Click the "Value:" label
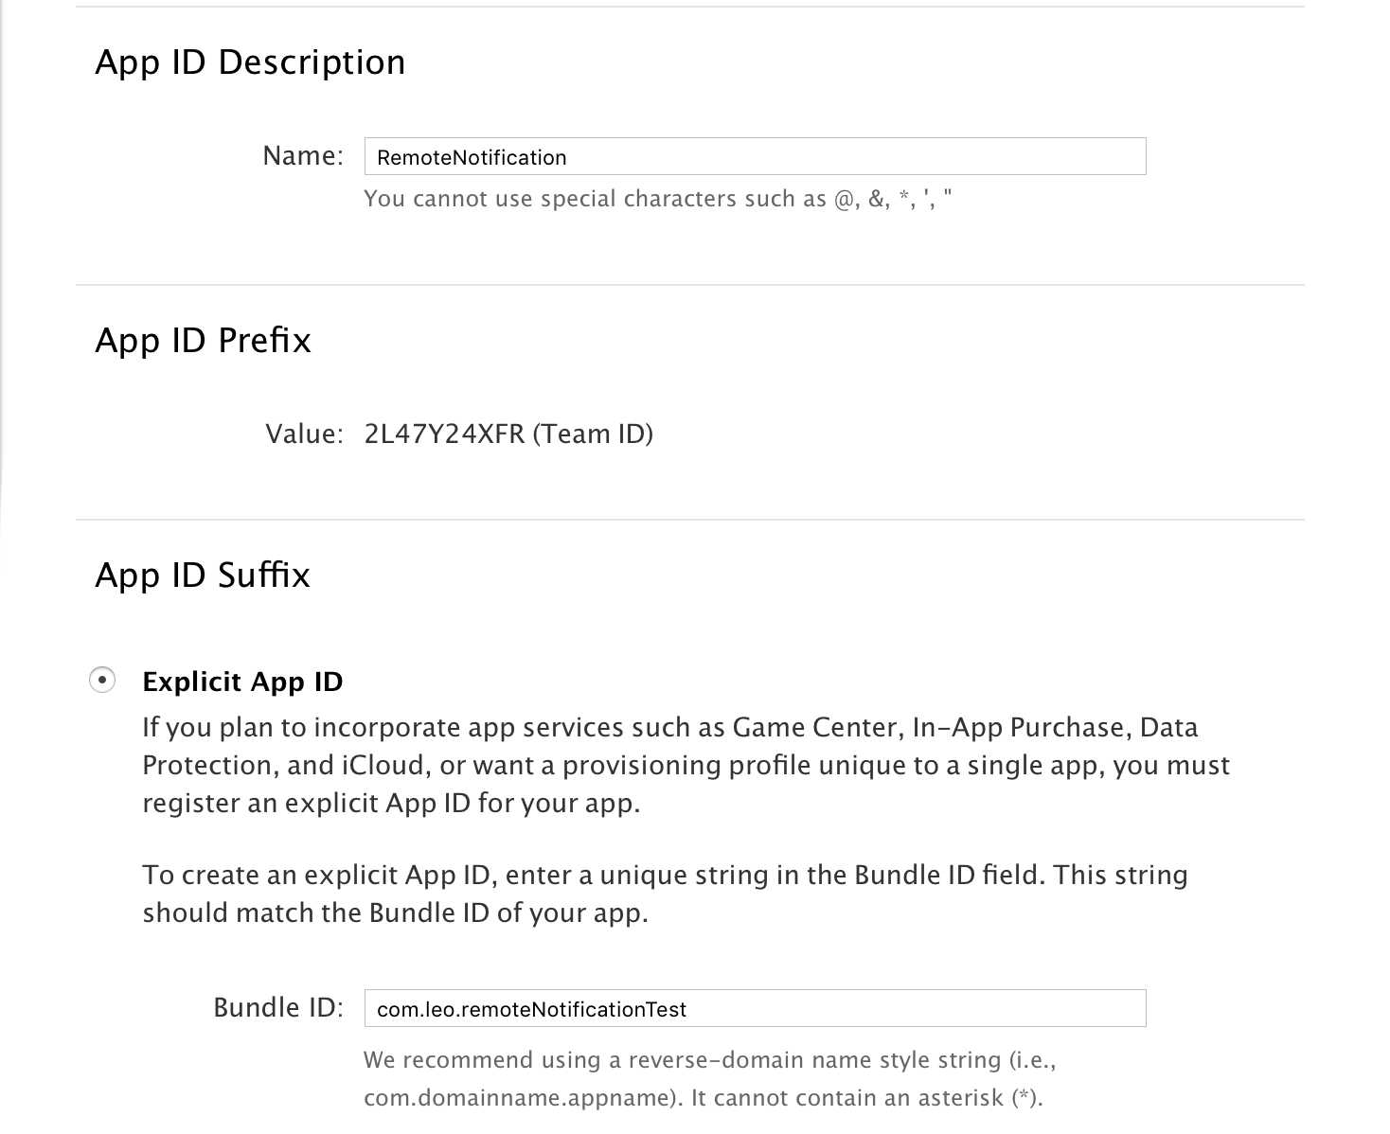The width and height of the screenshot is (1390, 1134). point(304,434)
